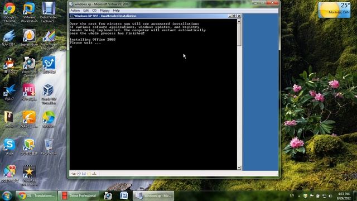357x201 pixels.
Task: Select the Skype desktop icon
Action: point(9,147)
